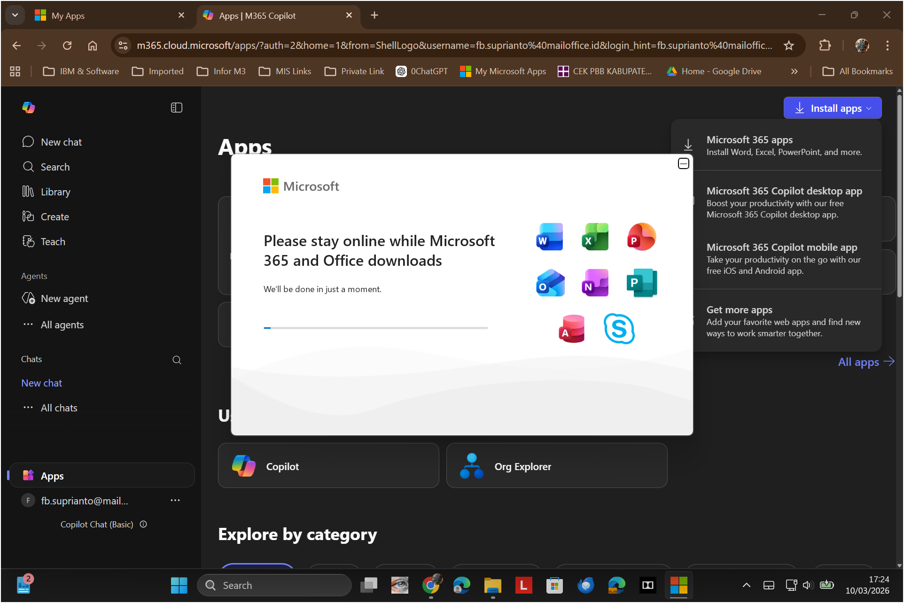Start a New chat from the sidebar top

pyautogui.click(x=52, y=142)
